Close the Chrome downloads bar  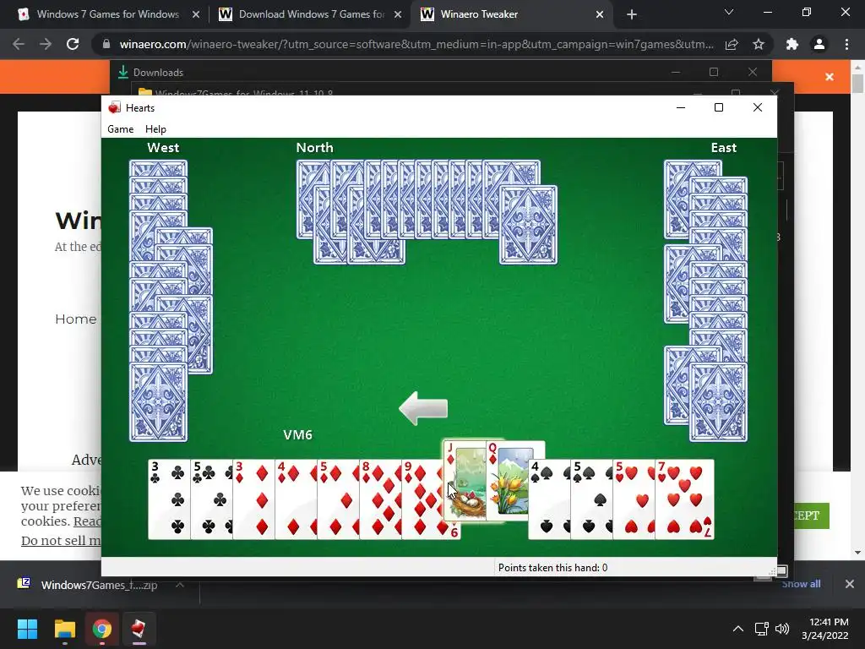point(850,584)
